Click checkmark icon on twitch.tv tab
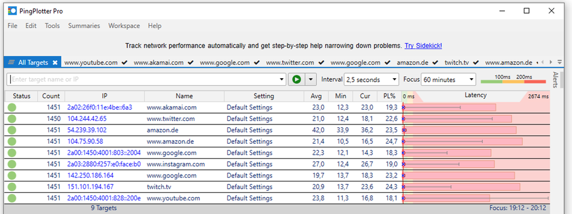 coord(475,63)
